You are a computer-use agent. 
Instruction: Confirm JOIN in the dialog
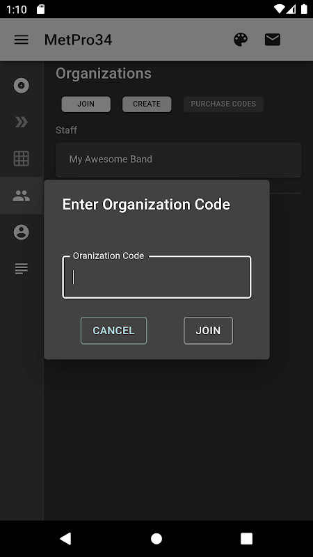coord(208,330)
